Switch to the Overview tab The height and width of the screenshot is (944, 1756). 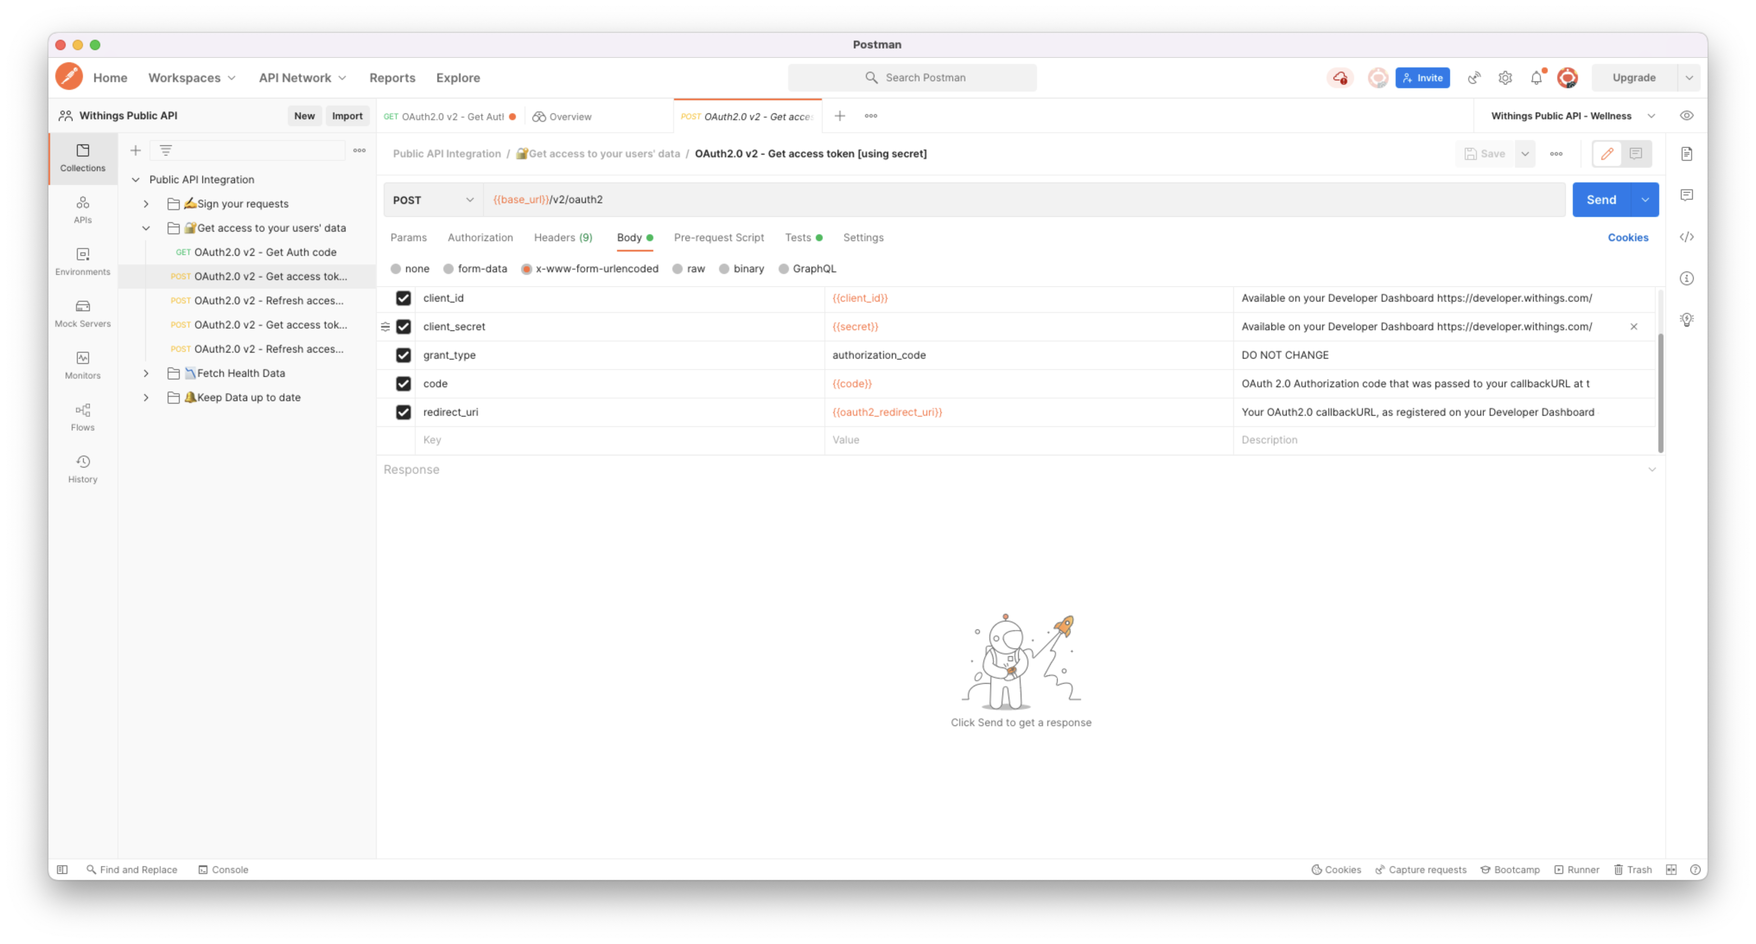(x=570, y=116)
